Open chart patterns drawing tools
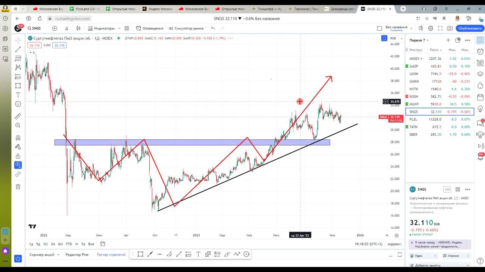 [18, 67]
